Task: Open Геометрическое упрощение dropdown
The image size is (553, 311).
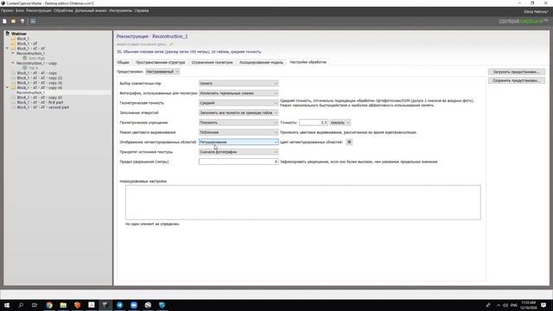Action: pos(238,123)
